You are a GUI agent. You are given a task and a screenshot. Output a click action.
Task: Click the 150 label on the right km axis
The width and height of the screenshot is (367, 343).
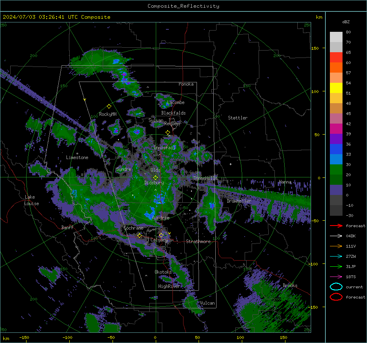(315, 48)
